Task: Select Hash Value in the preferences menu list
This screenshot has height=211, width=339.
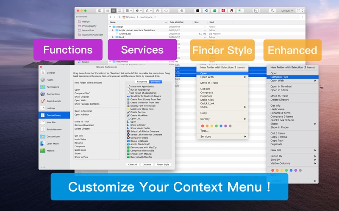Action: pos(80,139)
